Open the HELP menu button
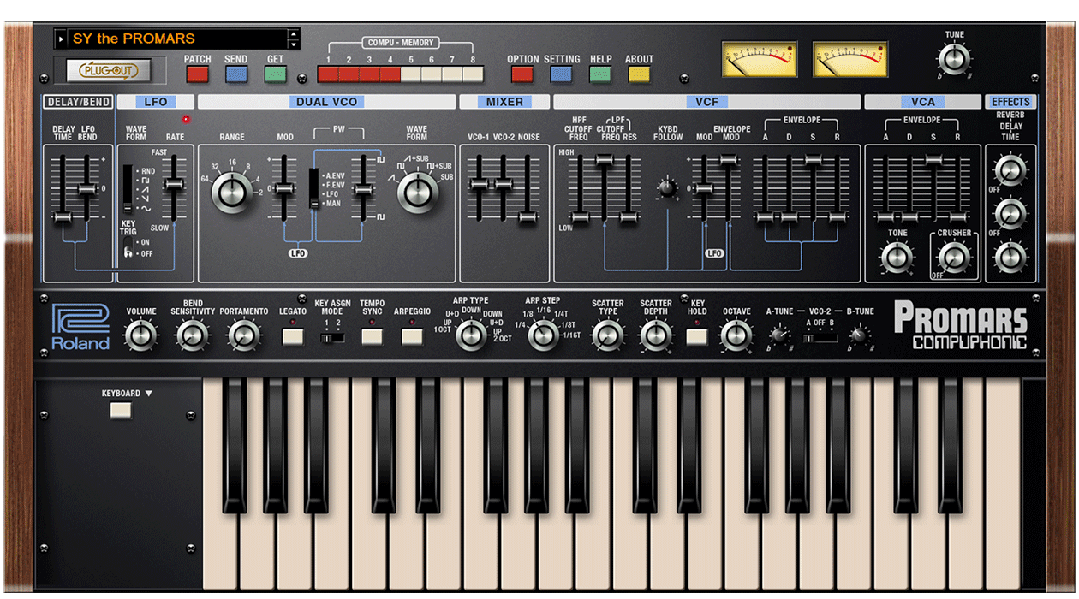 coord(600,74)
